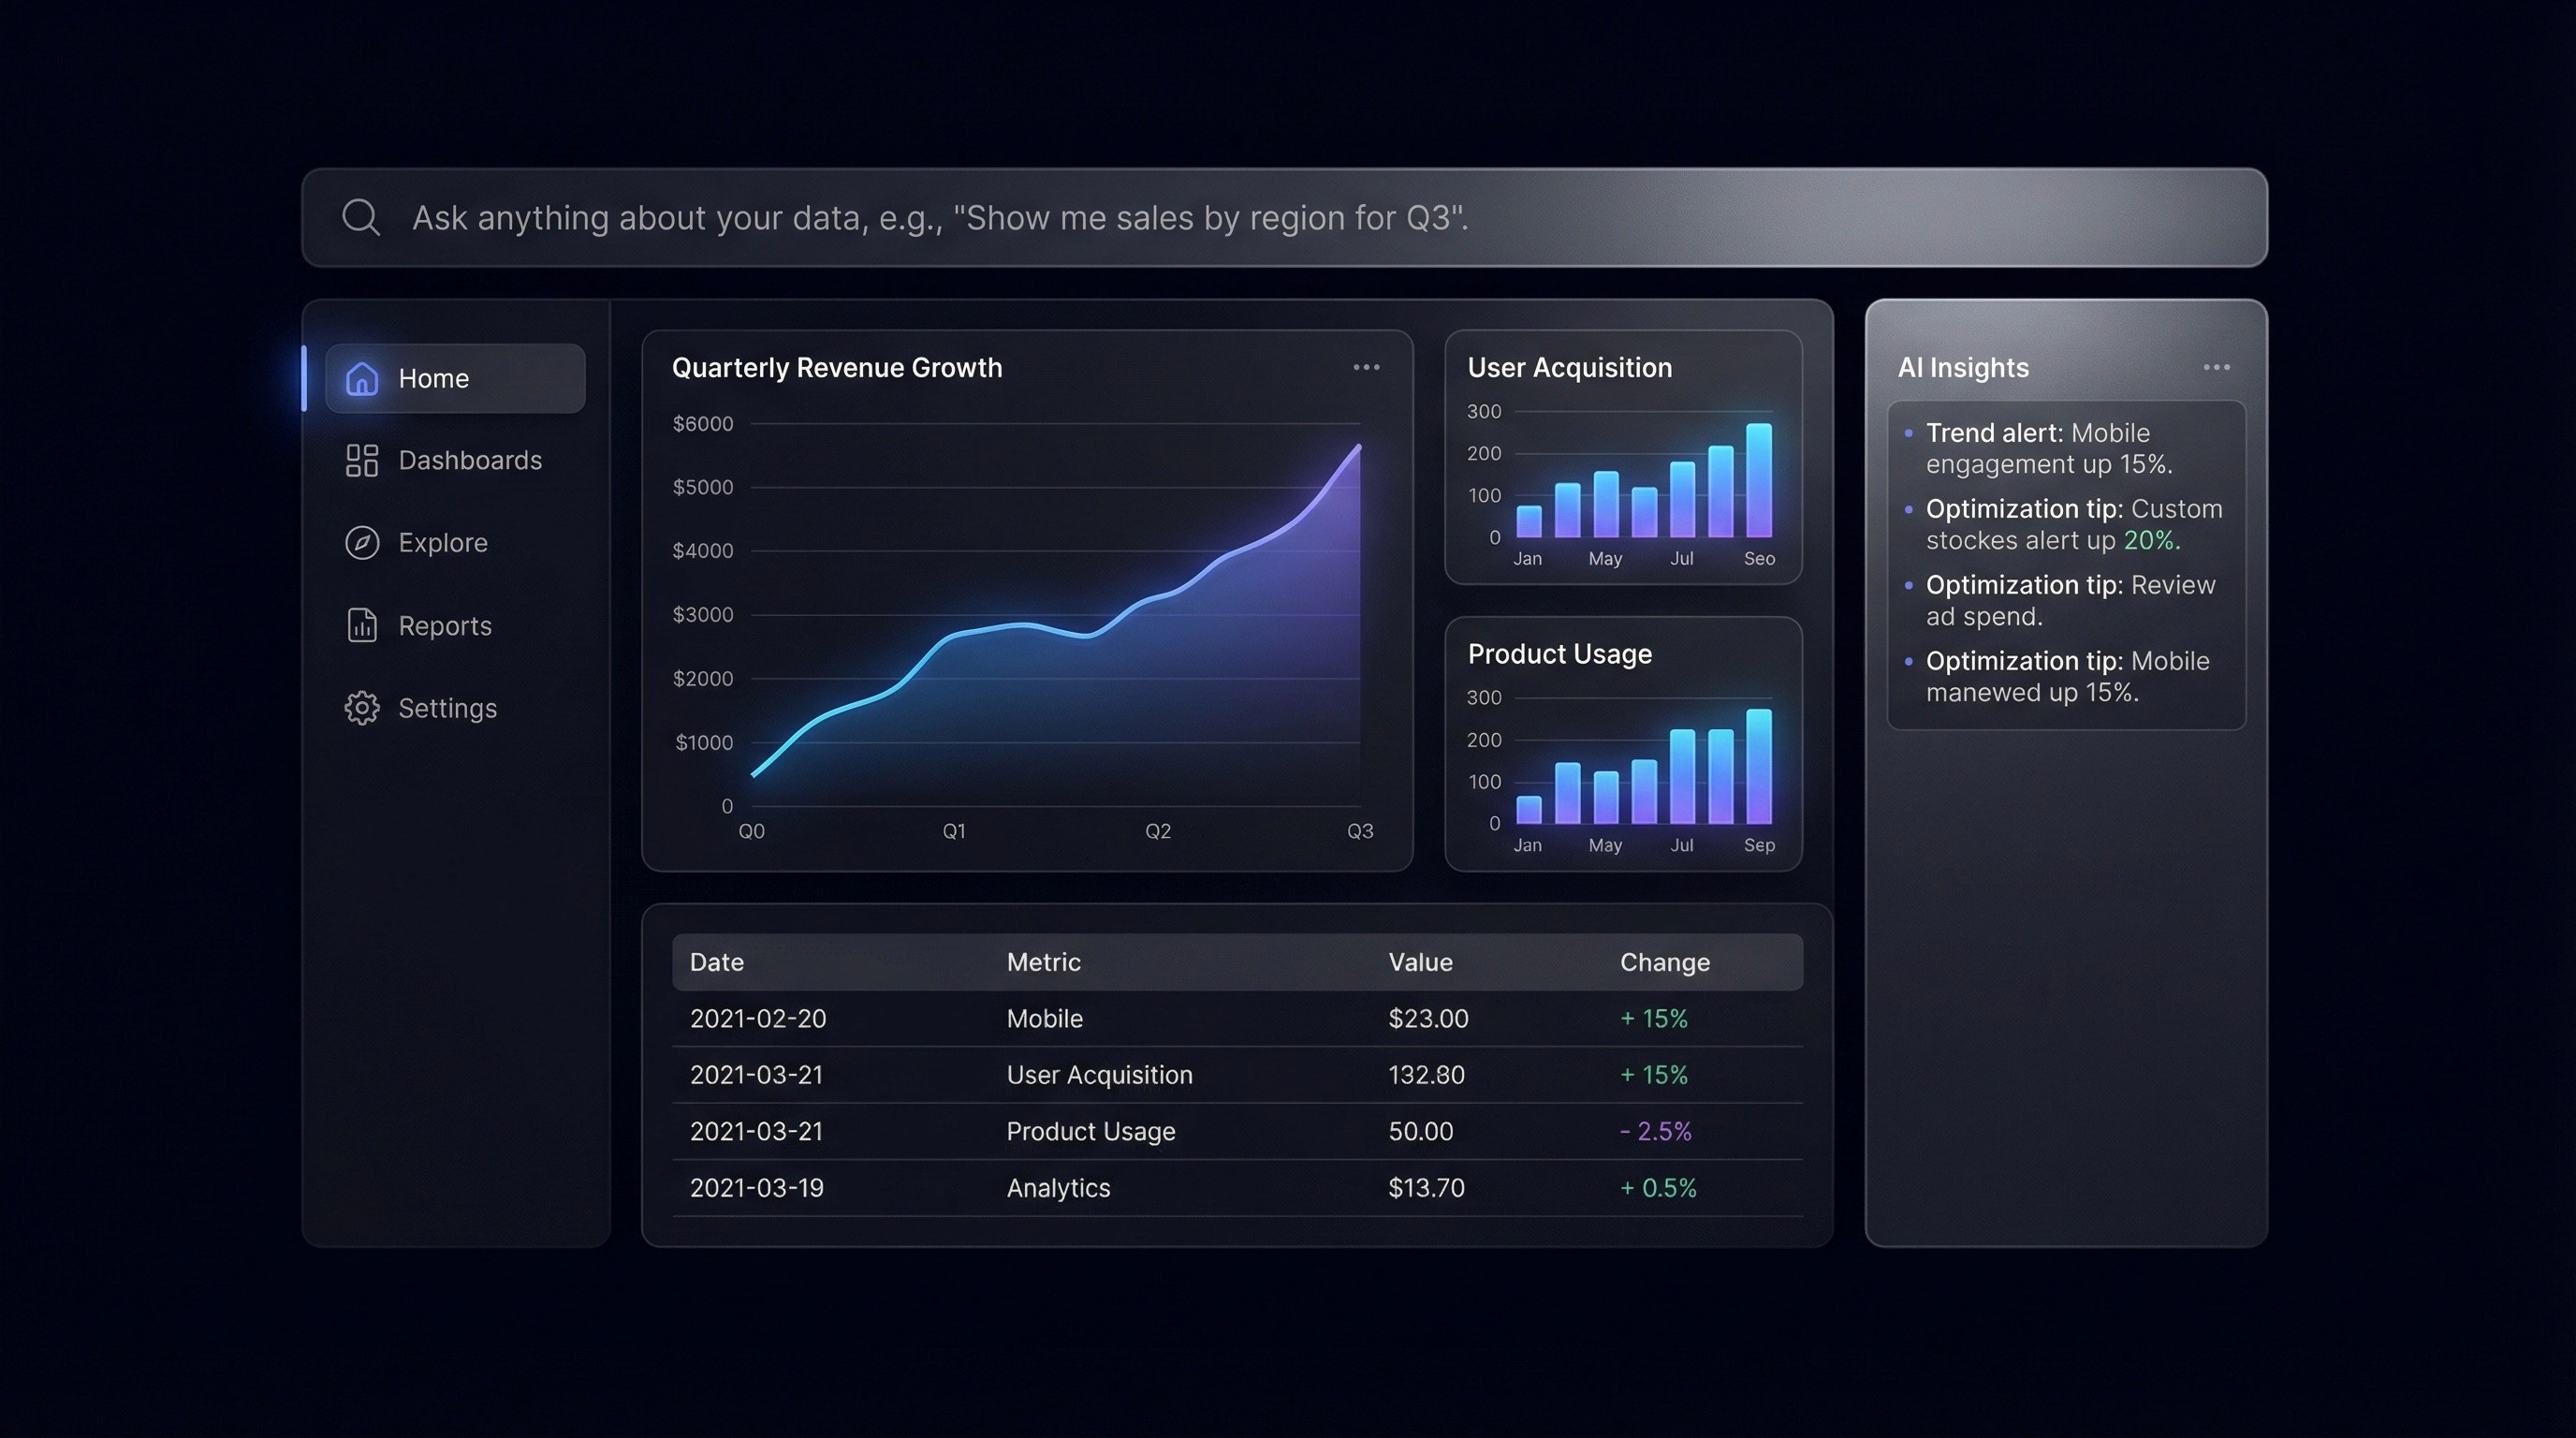Screen dimensions: 2576x1438
Task: Click the Home house icon
Action: tap(361, 379)
